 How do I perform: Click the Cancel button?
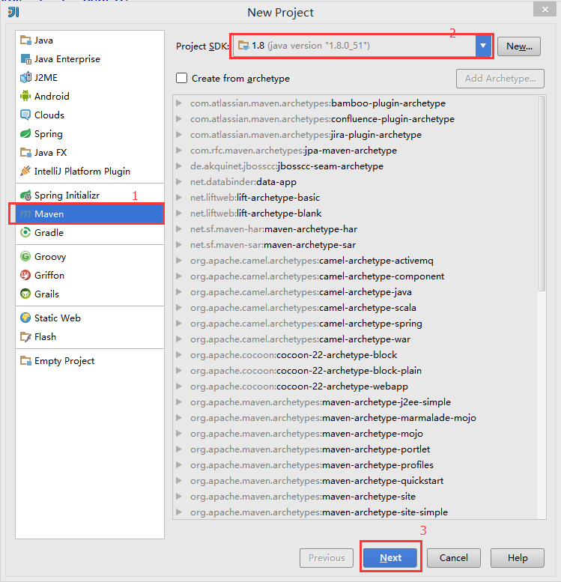(454, 558)
